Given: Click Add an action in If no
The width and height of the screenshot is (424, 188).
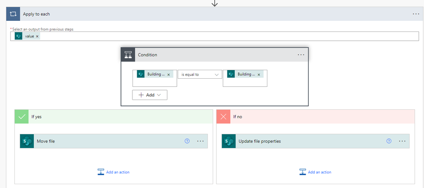Looking at the screenshot, I should tap(315, 172).
